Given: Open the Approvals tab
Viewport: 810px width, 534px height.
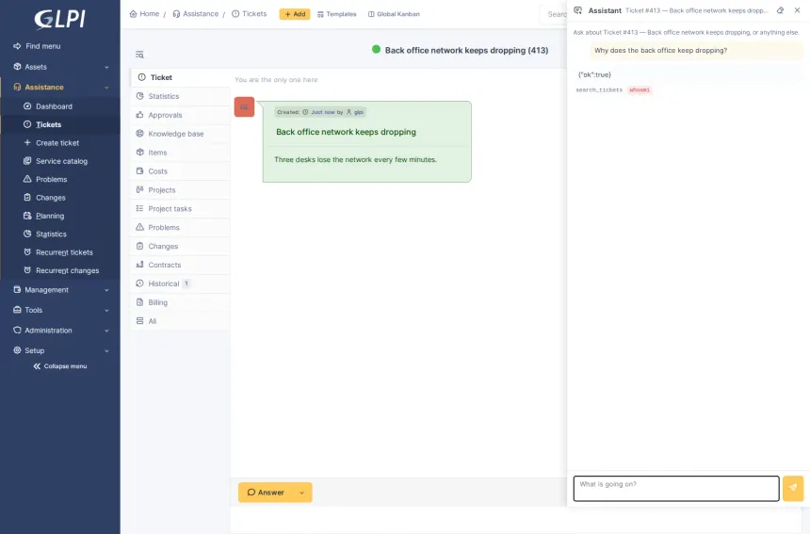Looking at the screenshot, I should pos(180,115).
